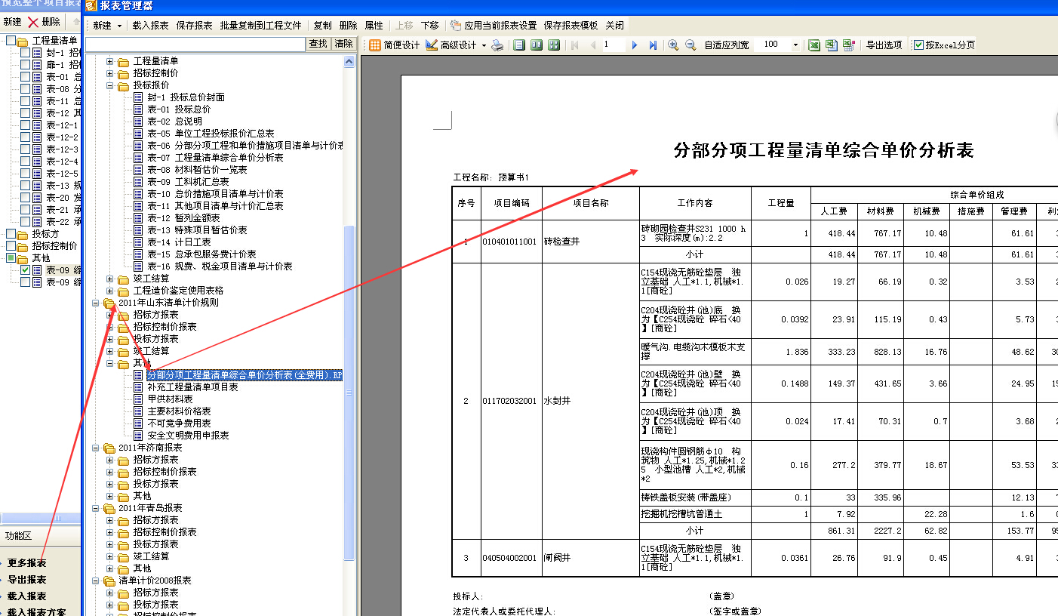Click the 清单计价2008报表 folder icon

109,581
